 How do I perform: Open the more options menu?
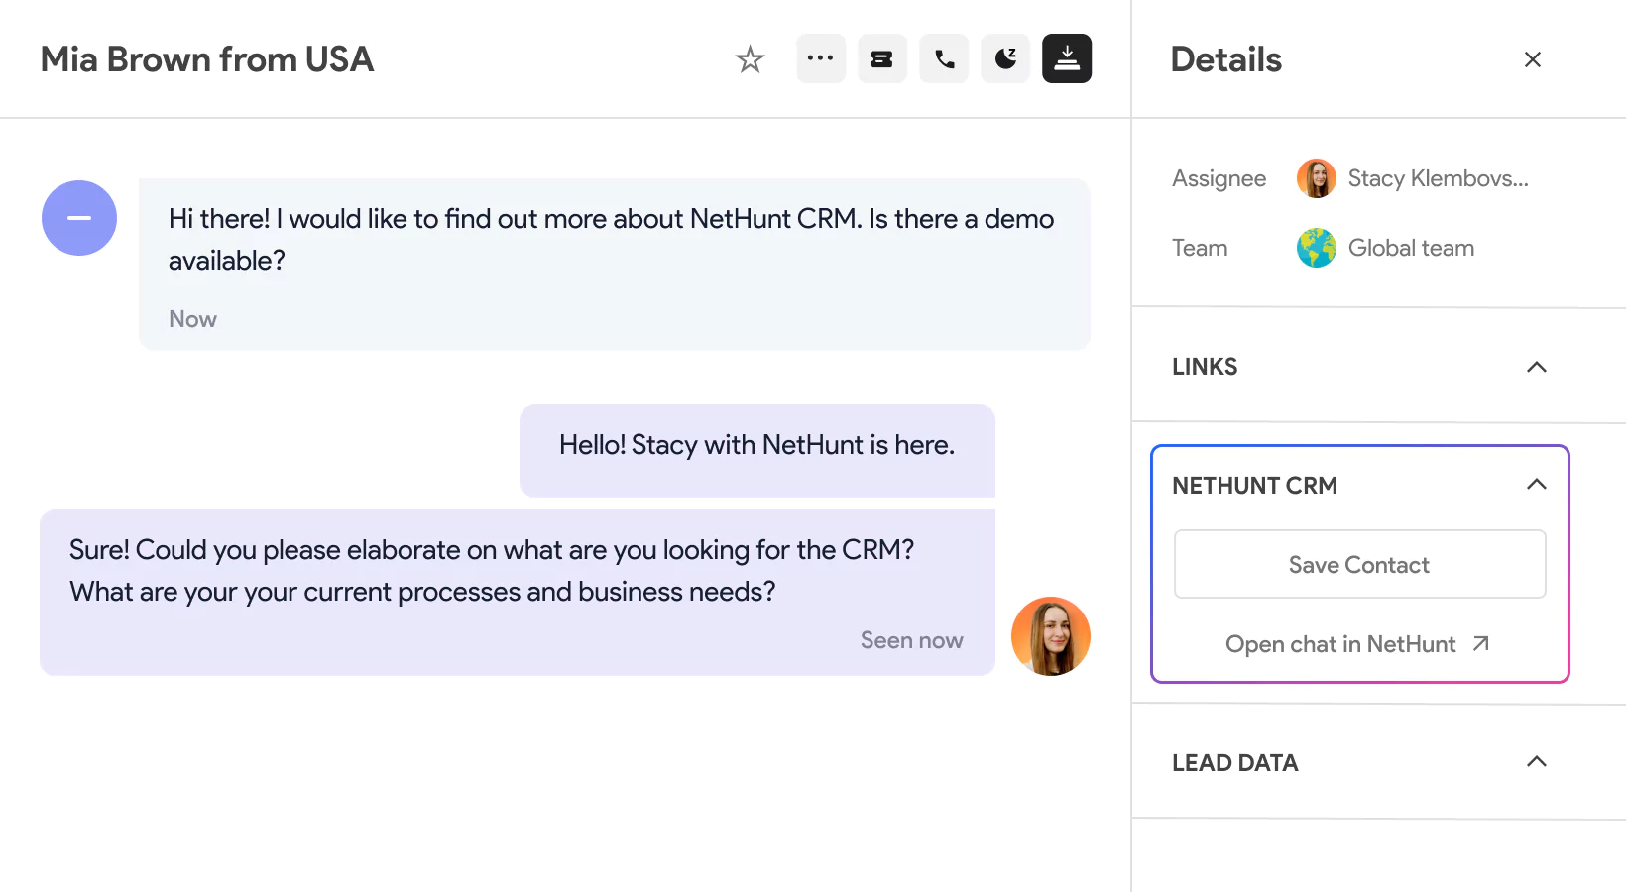(x=820, y=58)
